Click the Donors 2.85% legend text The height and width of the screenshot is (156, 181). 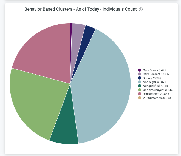152,78
